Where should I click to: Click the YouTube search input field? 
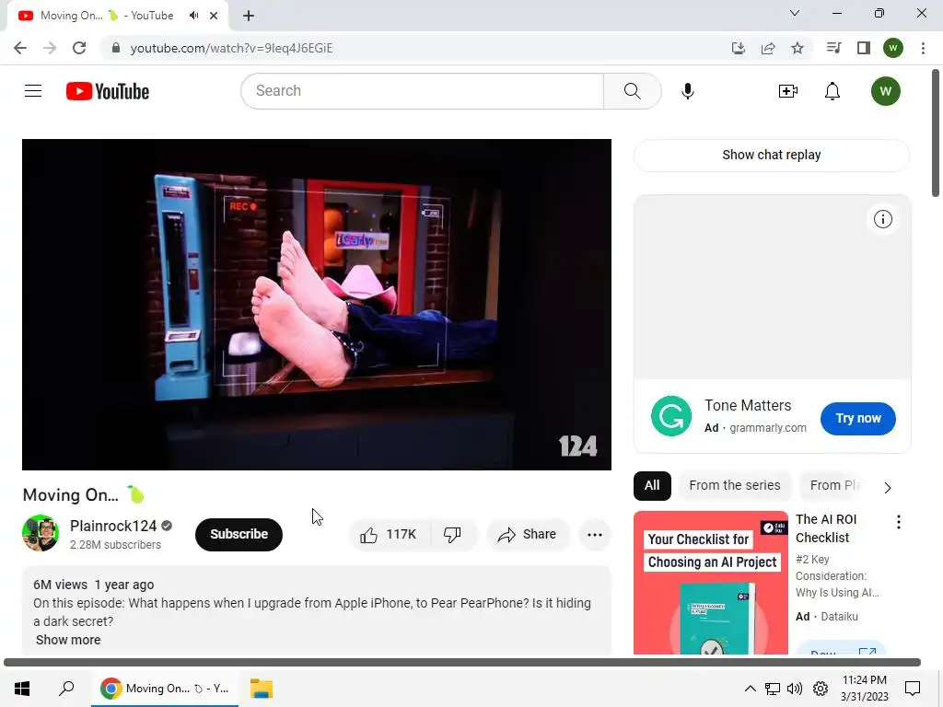tap(422, 91)
